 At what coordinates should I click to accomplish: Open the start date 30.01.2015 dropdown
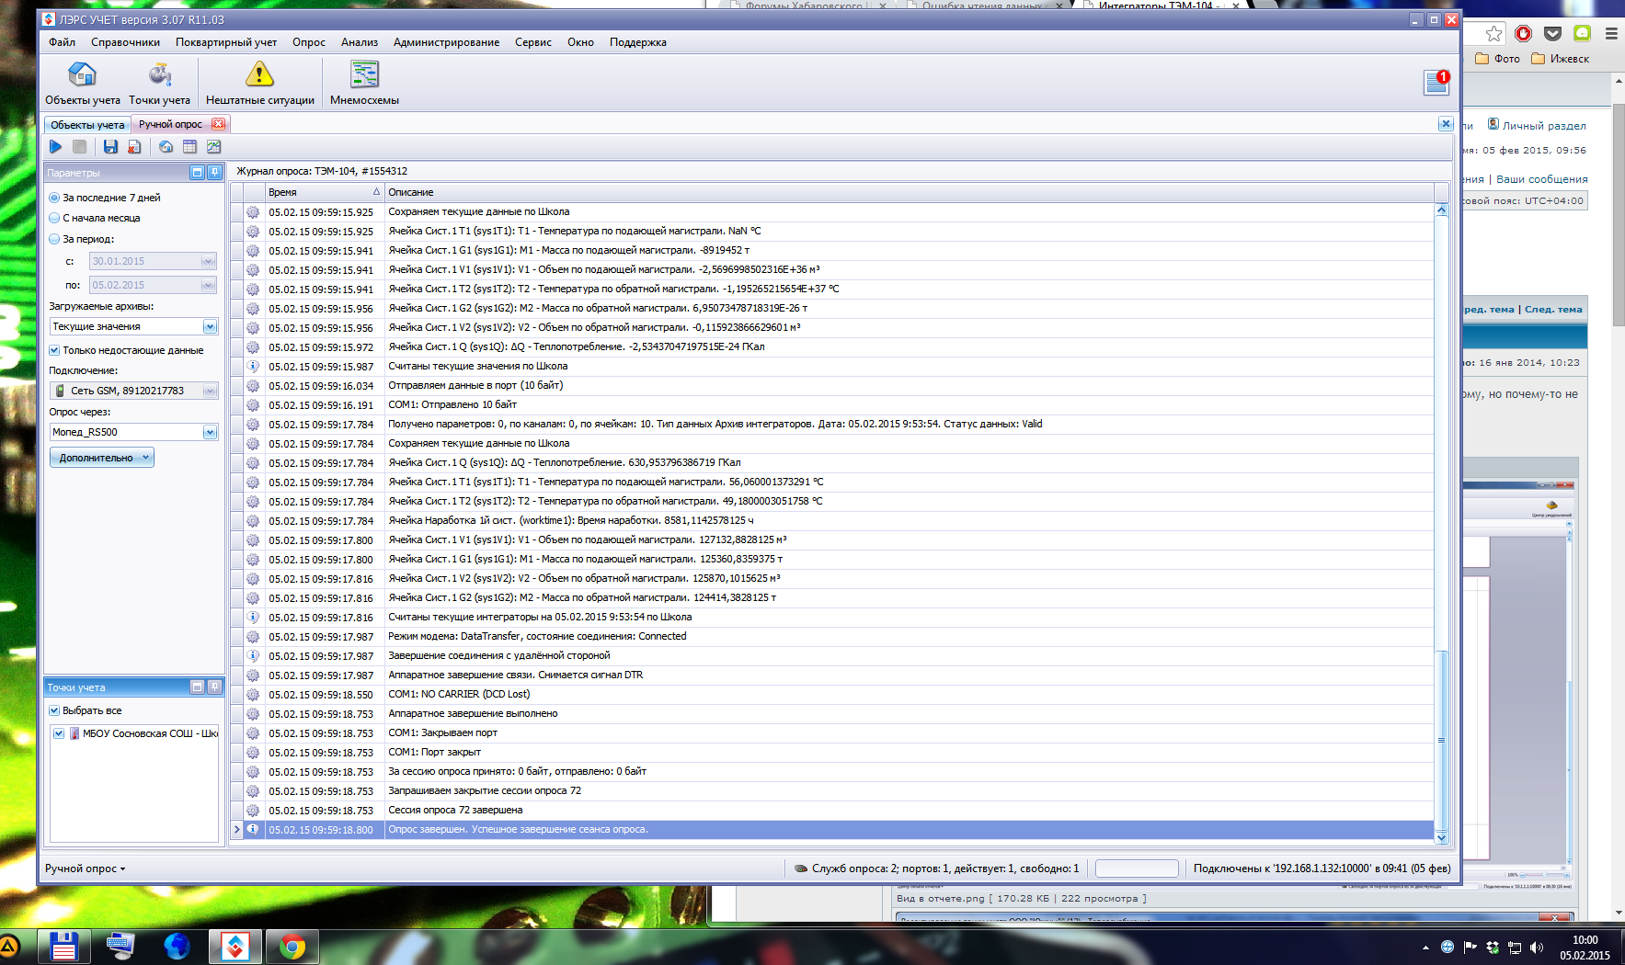coord(208,262)
